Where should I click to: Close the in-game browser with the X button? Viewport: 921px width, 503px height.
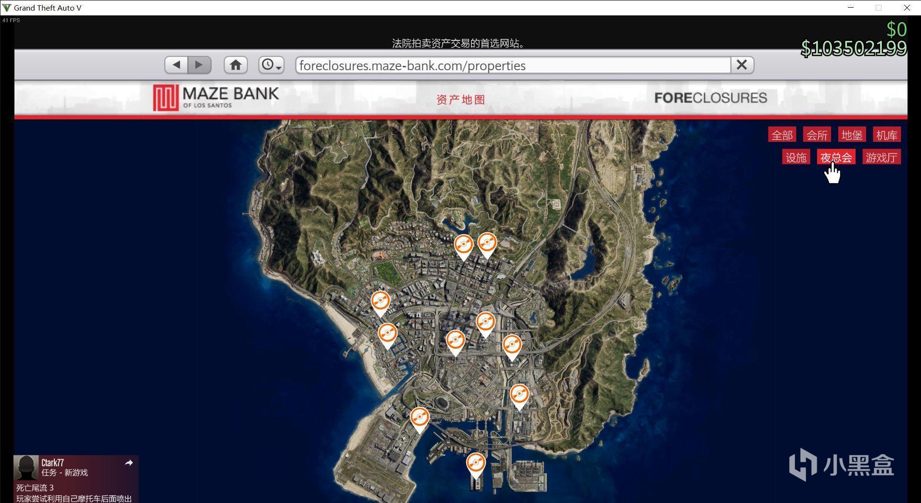tap(742, 65)
